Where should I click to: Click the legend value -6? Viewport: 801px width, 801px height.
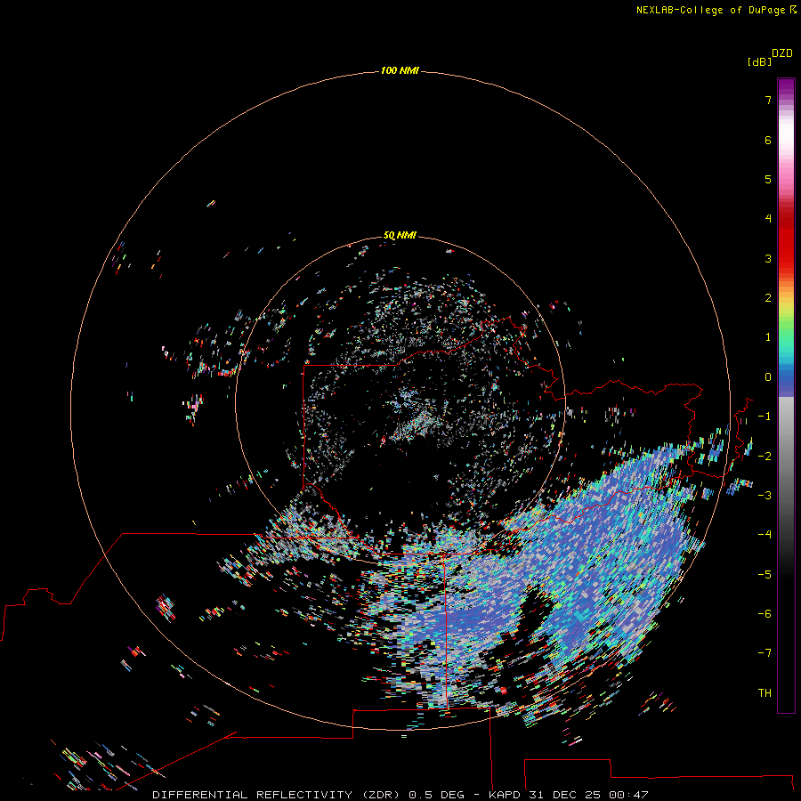[765, 614]
